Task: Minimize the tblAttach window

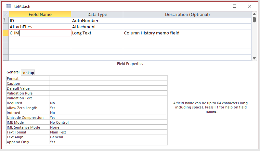Action: click(220, 6)
